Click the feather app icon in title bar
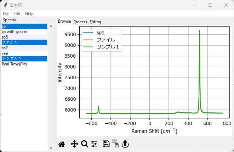This screenshot has width=234, height=152. click(x=6, y=5)
